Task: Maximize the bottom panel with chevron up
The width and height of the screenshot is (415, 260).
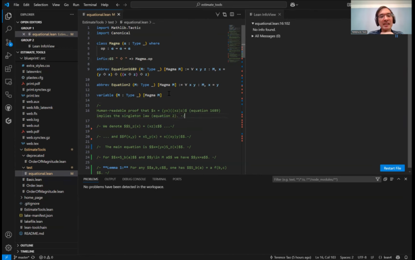Action: point(398,179)
